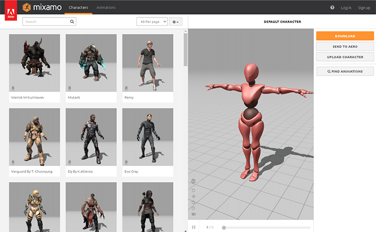Expand the gear settings dropdown
Screen dimensions: 376x232
click(x=175, y=22)
